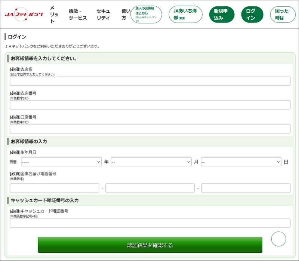Open the メリット menu item
The image size is (299, 261).
click(54, 14)
